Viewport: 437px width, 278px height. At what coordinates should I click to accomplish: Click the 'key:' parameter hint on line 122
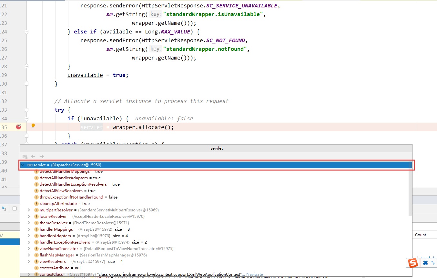click(156, 14)
